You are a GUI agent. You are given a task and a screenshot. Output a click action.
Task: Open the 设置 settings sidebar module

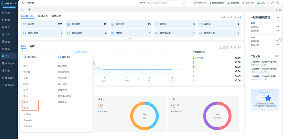(x=6, y=71)
